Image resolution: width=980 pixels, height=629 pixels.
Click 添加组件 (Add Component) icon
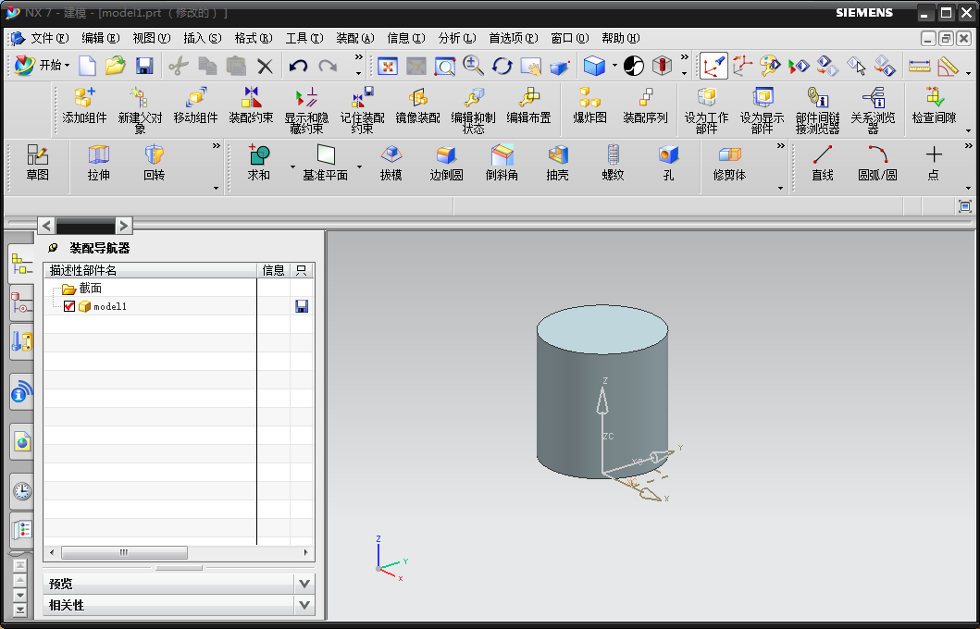point(84,104)
